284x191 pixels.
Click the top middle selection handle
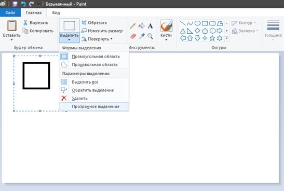pyautogui.click(x=40, y=56)
